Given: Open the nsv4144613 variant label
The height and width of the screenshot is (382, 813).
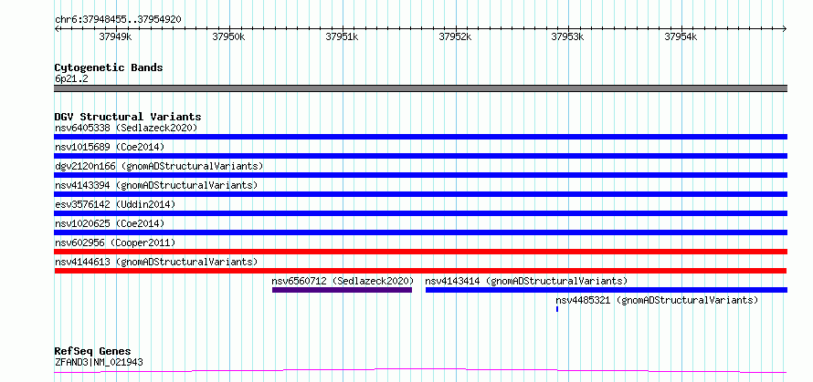Looking at the screenshot, I should click(x=156, y=262).
